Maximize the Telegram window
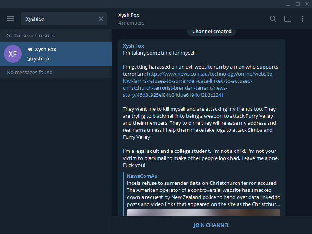312x234 pixels. coord(298,4)
